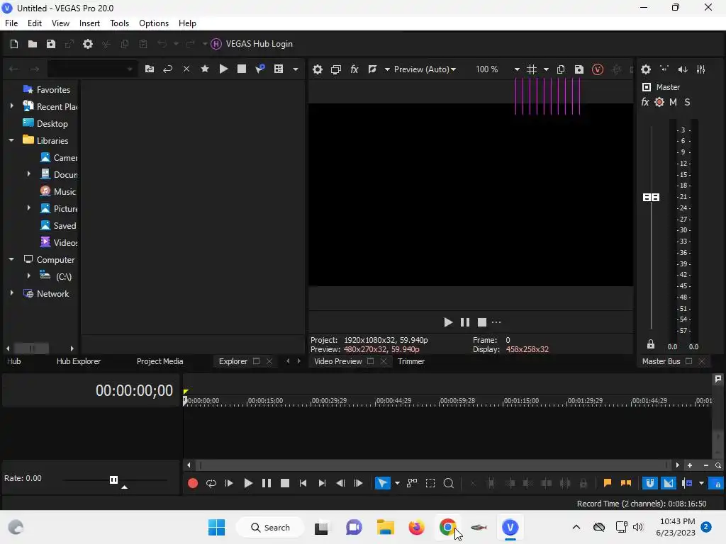The width and height of the screenshot is (726, 544).
Task: Toggle Loop Playback in transport bar
Action: [211, 483]
